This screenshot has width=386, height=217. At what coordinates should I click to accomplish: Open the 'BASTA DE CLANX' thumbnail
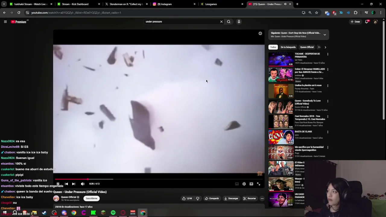[281, 137]
